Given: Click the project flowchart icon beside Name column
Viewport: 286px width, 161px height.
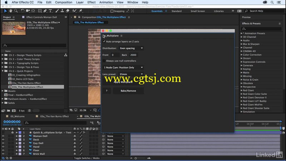Looking at the screenshot, I should (66, 55).
